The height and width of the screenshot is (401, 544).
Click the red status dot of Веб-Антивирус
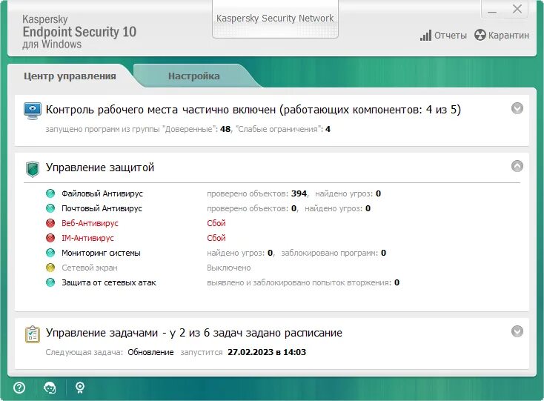tap(50, 223)
